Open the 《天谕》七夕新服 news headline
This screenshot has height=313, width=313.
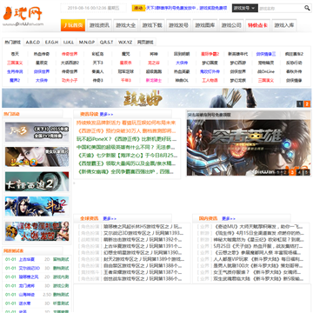tap(127, 156)
